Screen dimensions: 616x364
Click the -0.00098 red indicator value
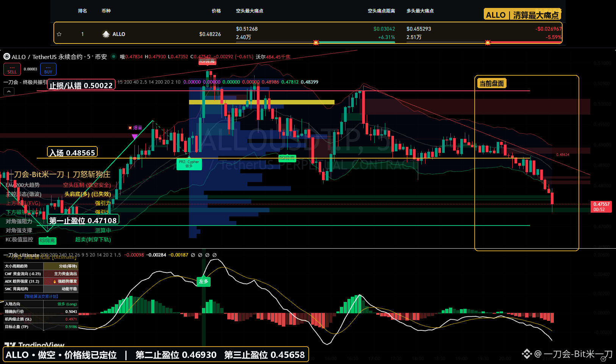(134, 255)
